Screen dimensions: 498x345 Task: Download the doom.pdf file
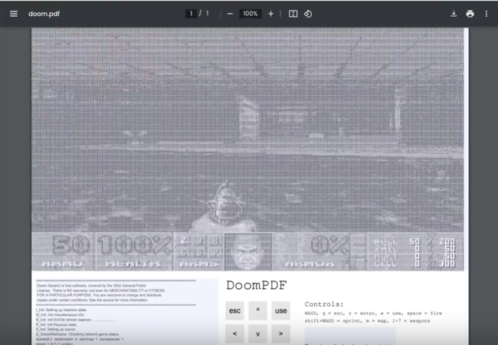[x=454, y=14]
